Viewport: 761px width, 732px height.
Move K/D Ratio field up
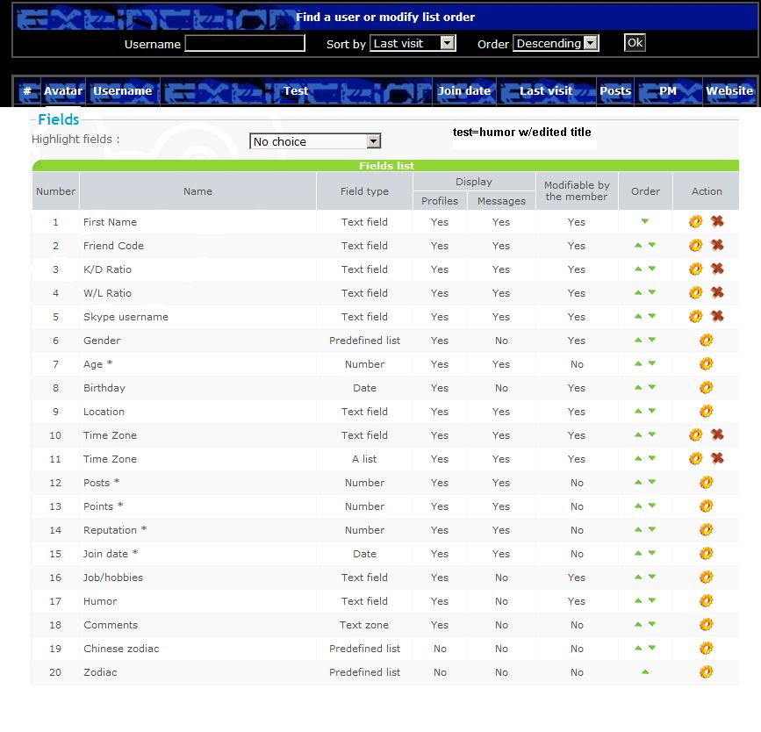coord(638,269)
